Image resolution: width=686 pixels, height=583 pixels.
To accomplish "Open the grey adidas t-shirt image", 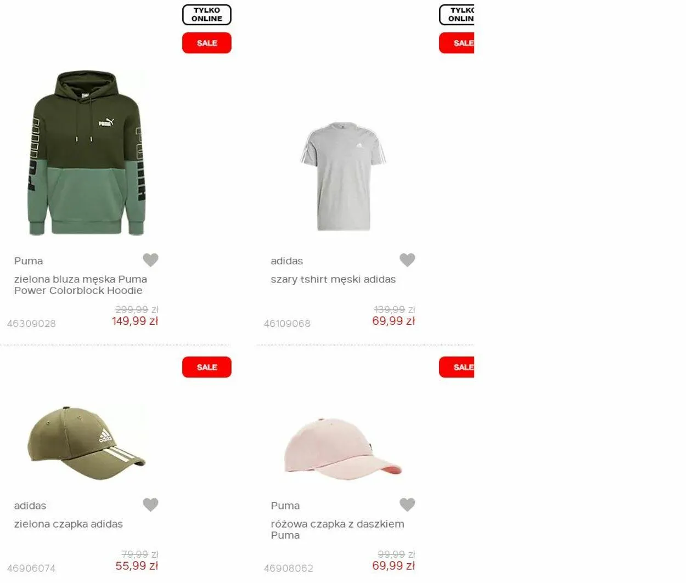I will (343, 176).
